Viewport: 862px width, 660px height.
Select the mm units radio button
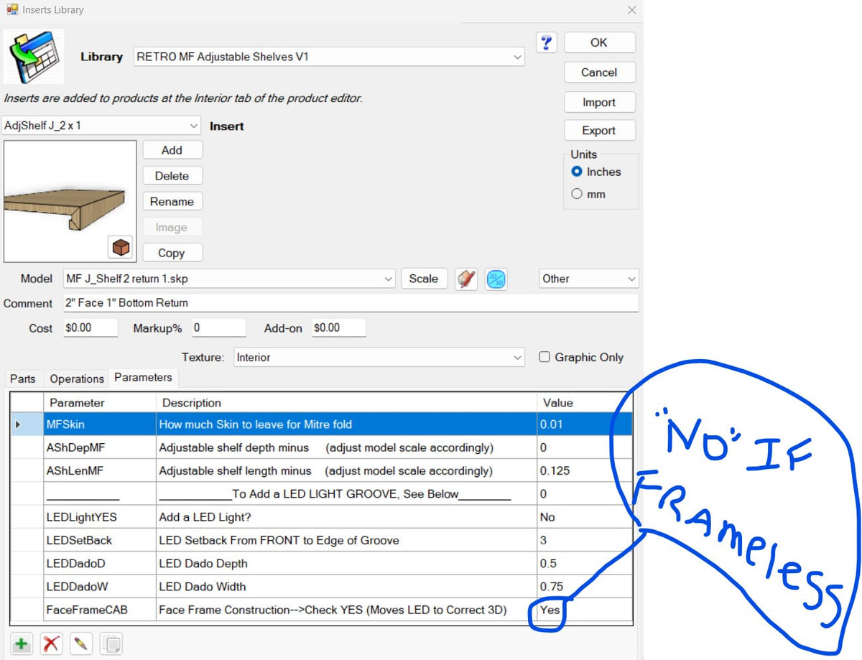click(577, 194)
